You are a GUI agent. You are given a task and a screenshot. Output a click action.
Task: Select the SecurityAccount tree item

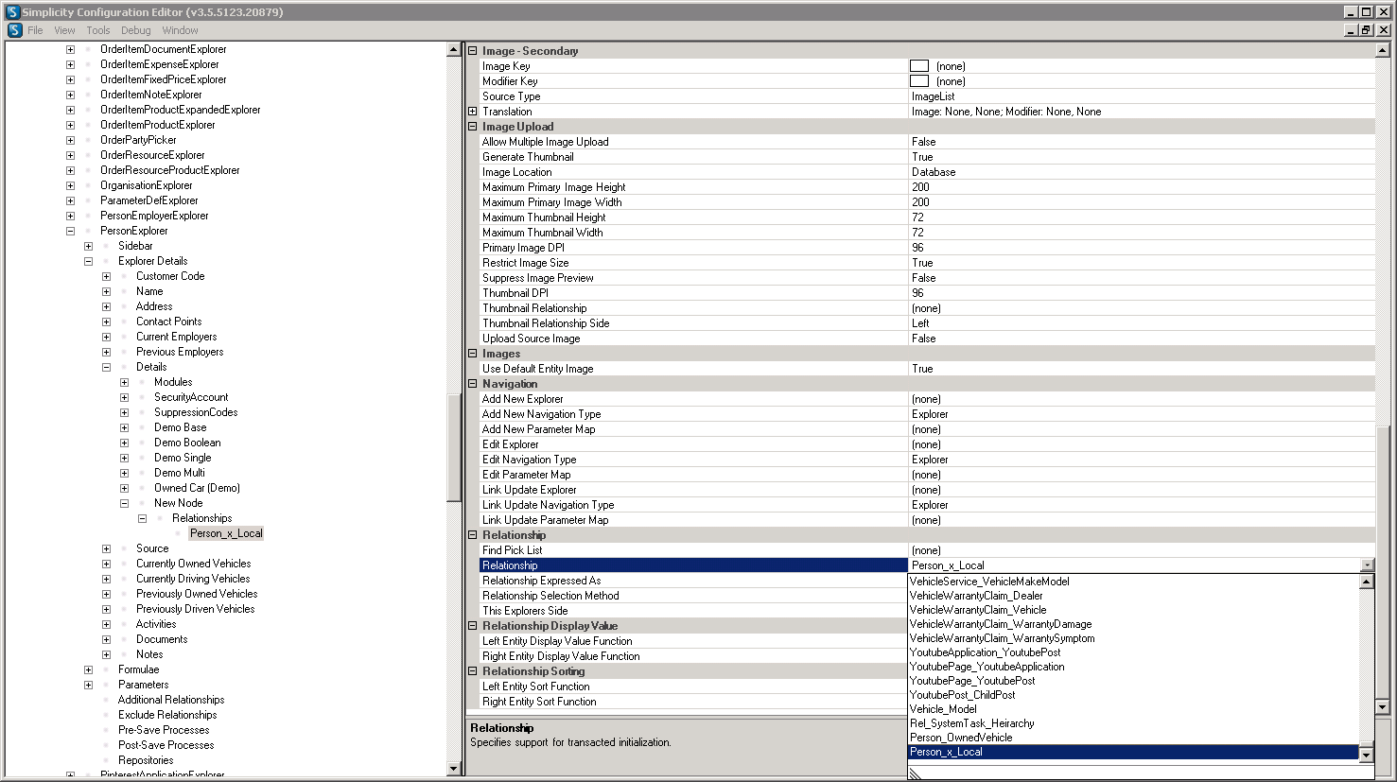pyautogui.click(x=191, y=397)
